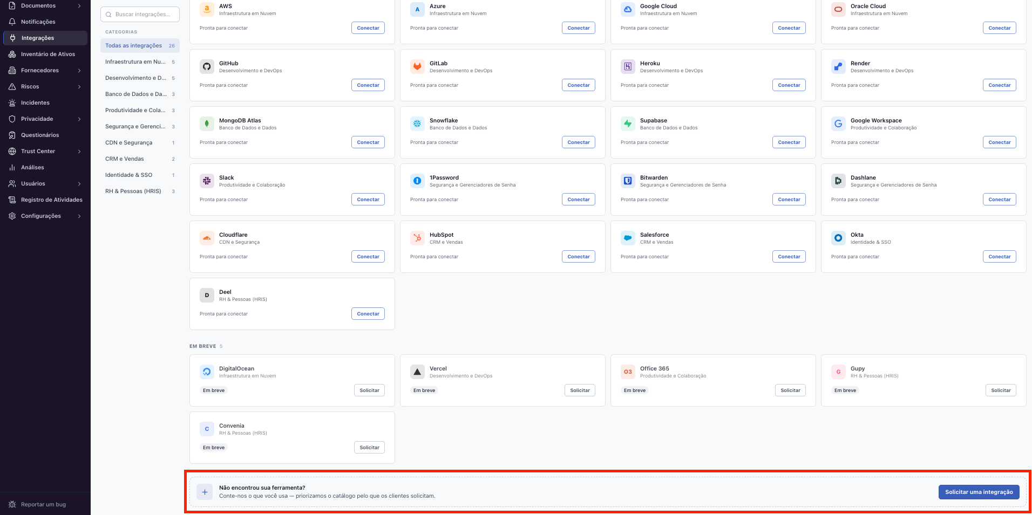Focus the Buscar integrações search field
1032x515 pixels.
(140, 15)
